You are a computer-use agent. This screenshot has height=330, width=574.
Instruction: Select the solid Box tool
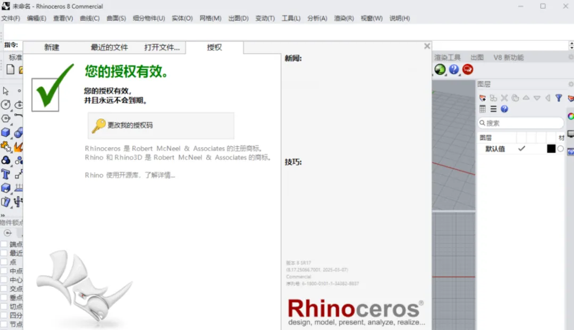pos(5,132)
